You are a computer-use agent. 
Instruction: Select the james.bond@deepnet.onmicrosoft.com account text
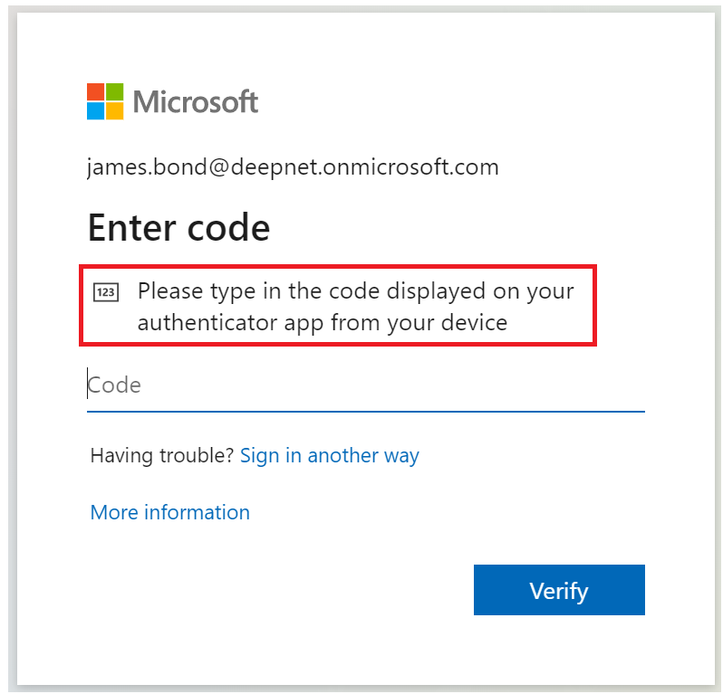293,167
